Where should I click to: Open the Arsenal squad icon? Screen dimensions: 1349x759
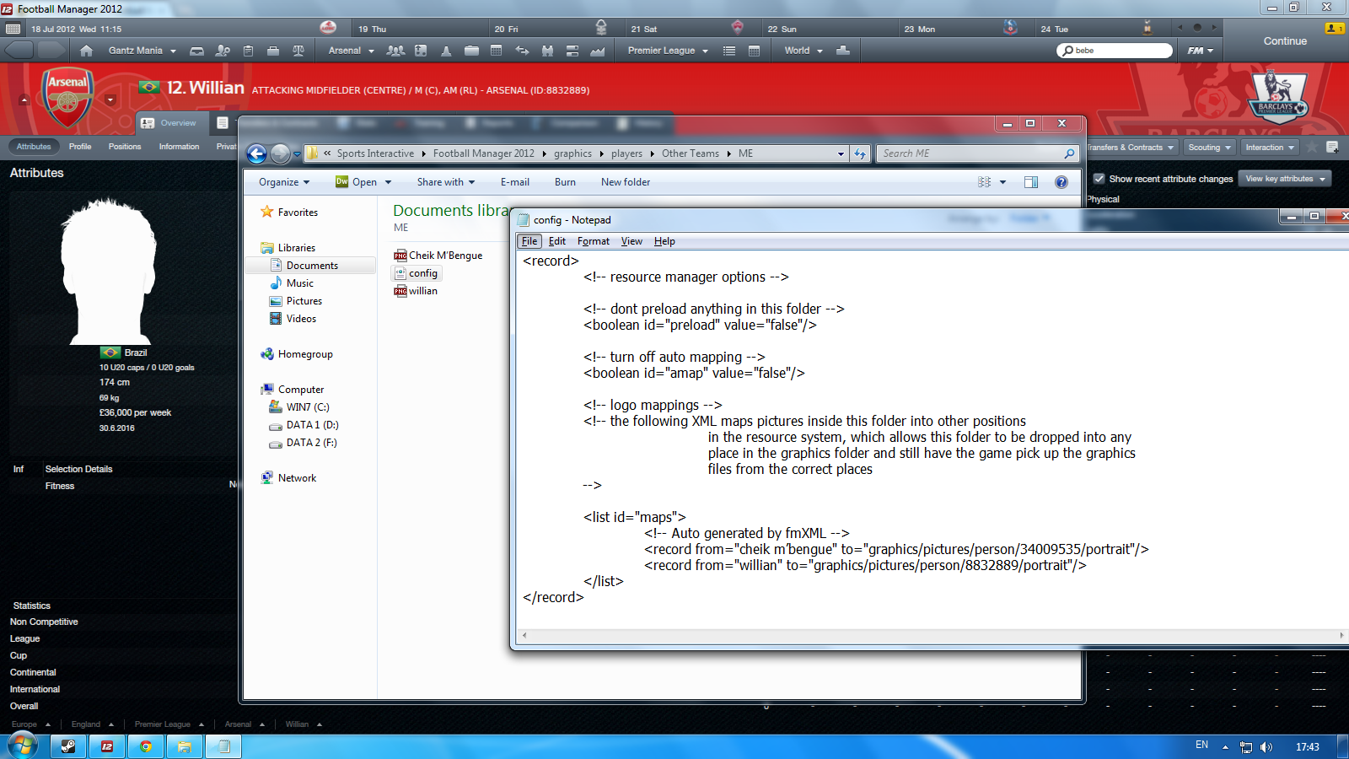click(395, 51)
